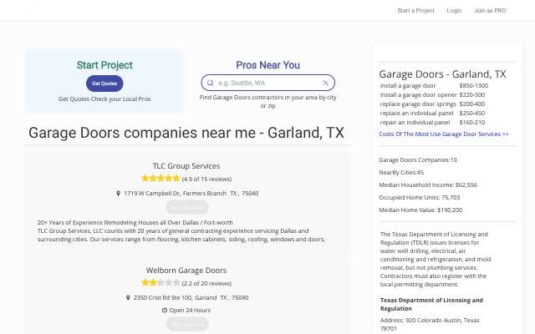
Task: Focus the city or zip search field
Action: pos(267,83)
